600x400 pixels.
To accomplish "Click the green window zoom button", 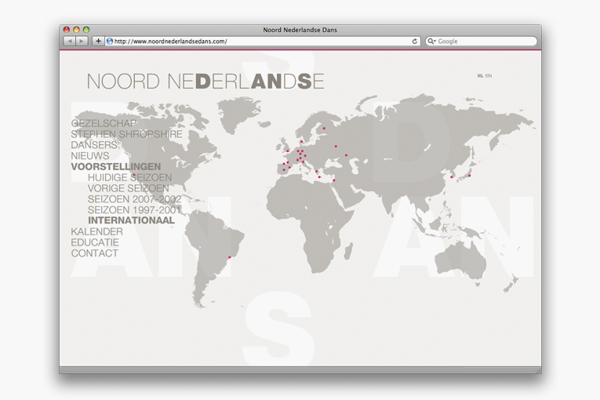I will 86,30.
